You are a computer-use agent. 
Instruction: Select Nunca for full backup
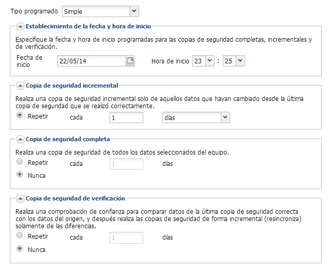(20, 175)
